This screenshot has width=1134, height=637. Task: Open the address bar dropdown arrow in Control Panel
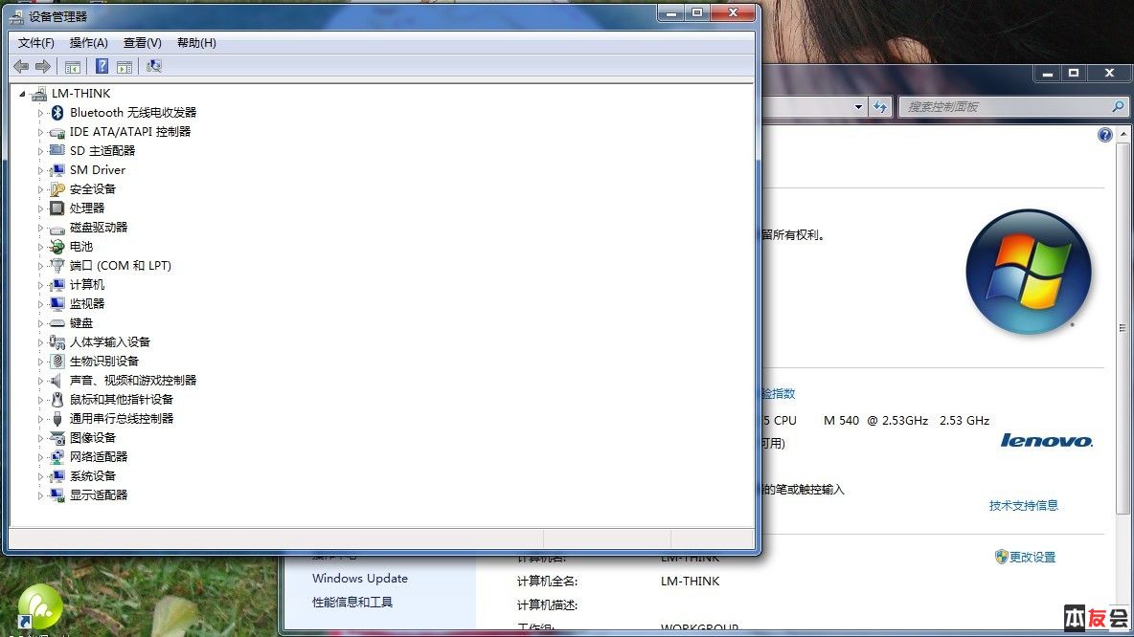858,107
